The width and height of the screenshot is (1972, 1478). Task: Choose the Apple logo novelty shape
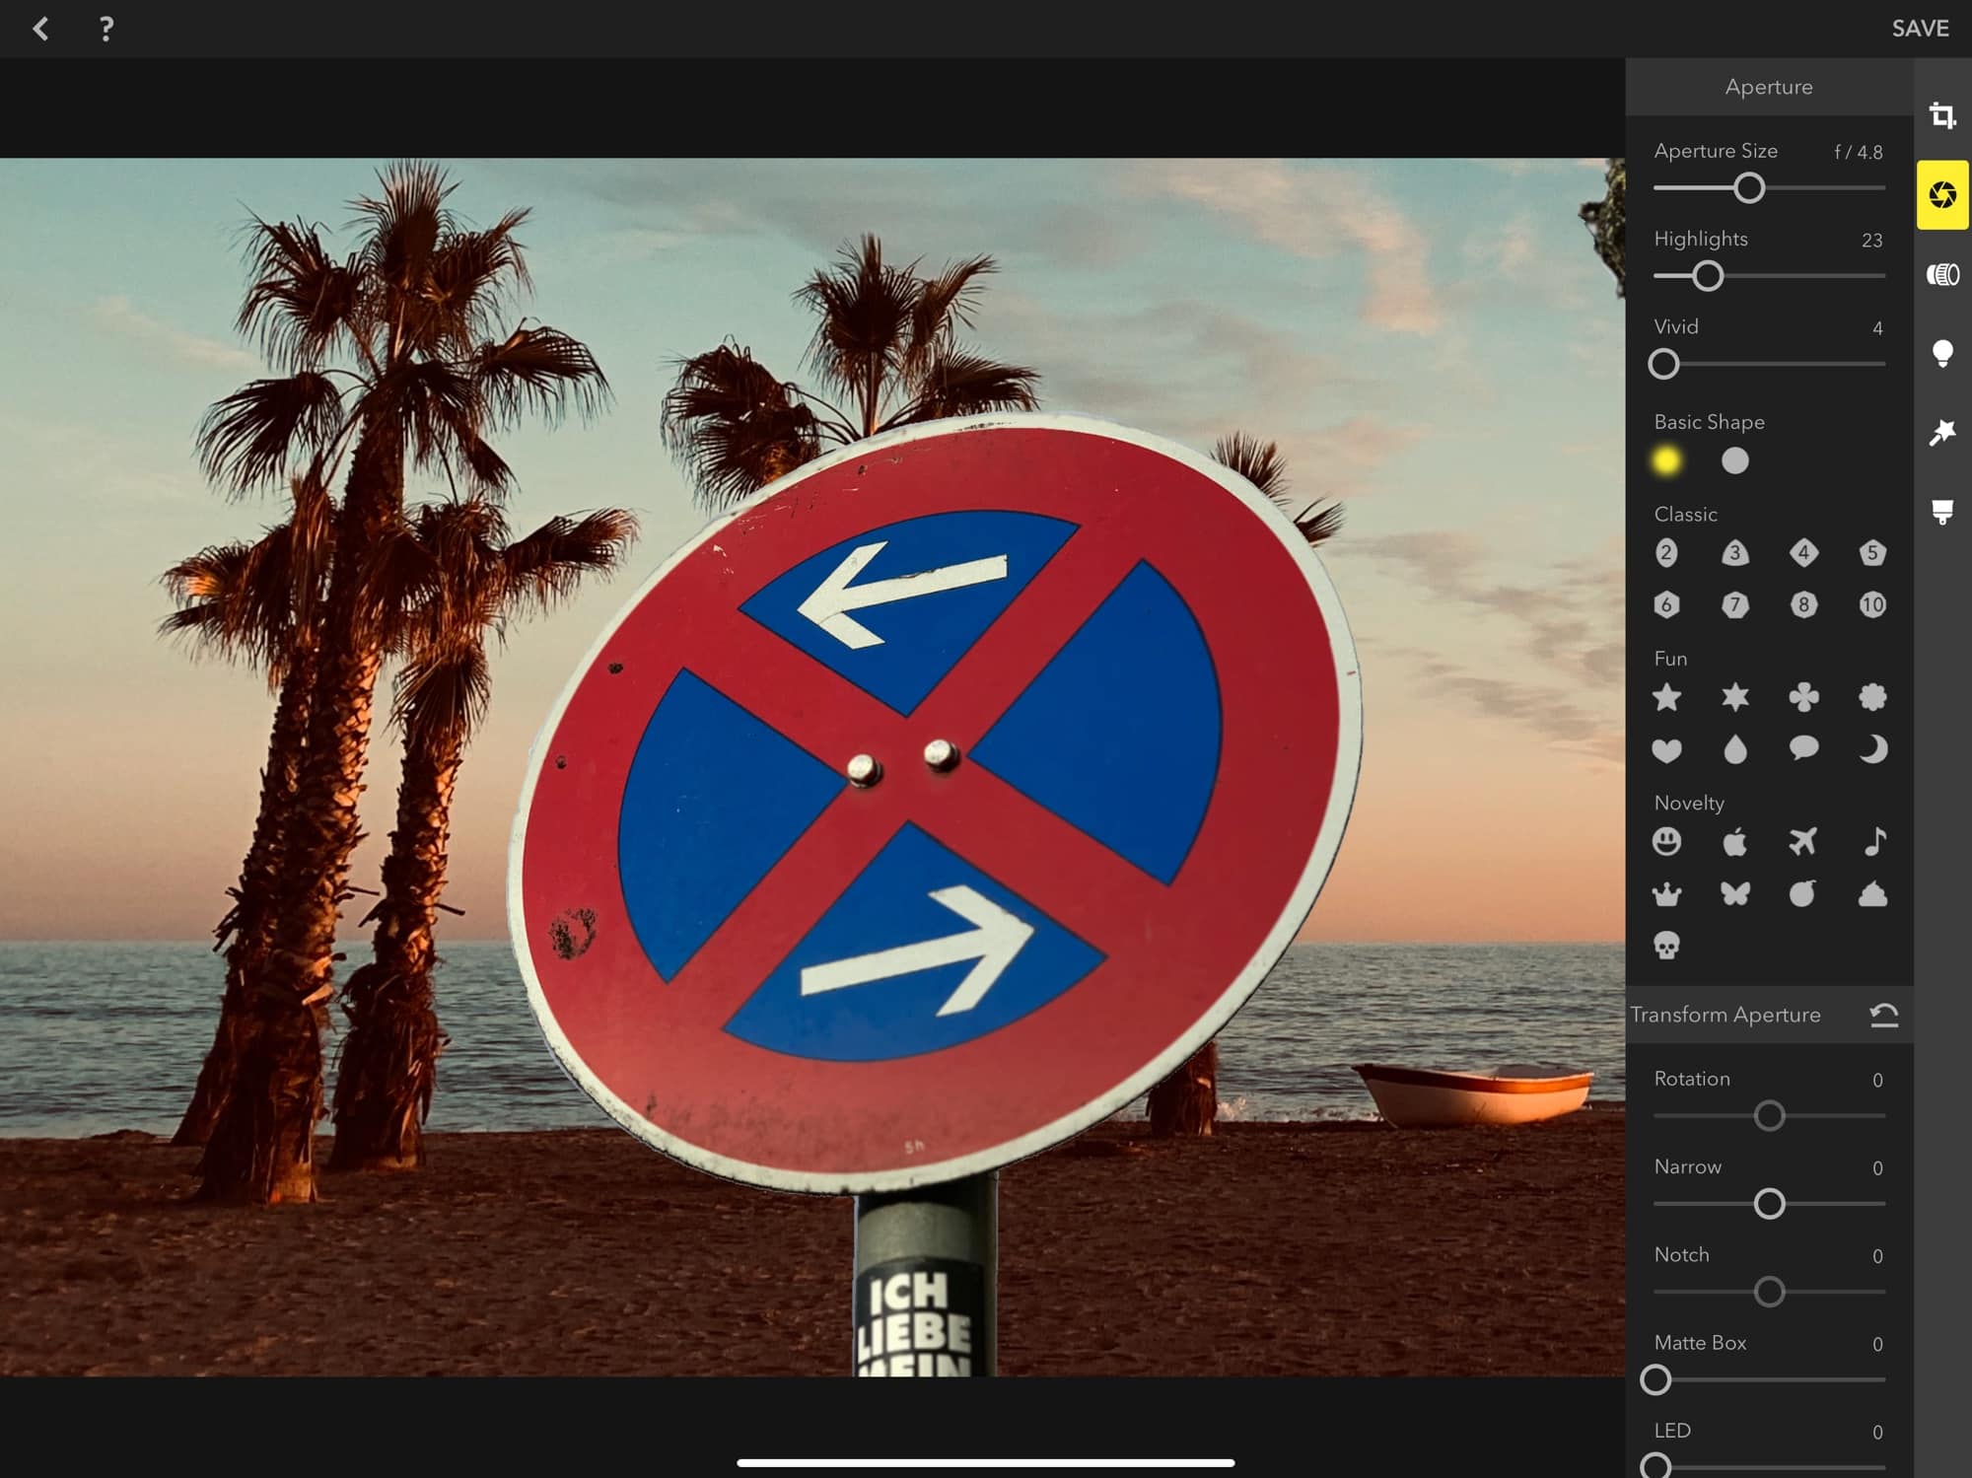click(x=1735, y=842)
